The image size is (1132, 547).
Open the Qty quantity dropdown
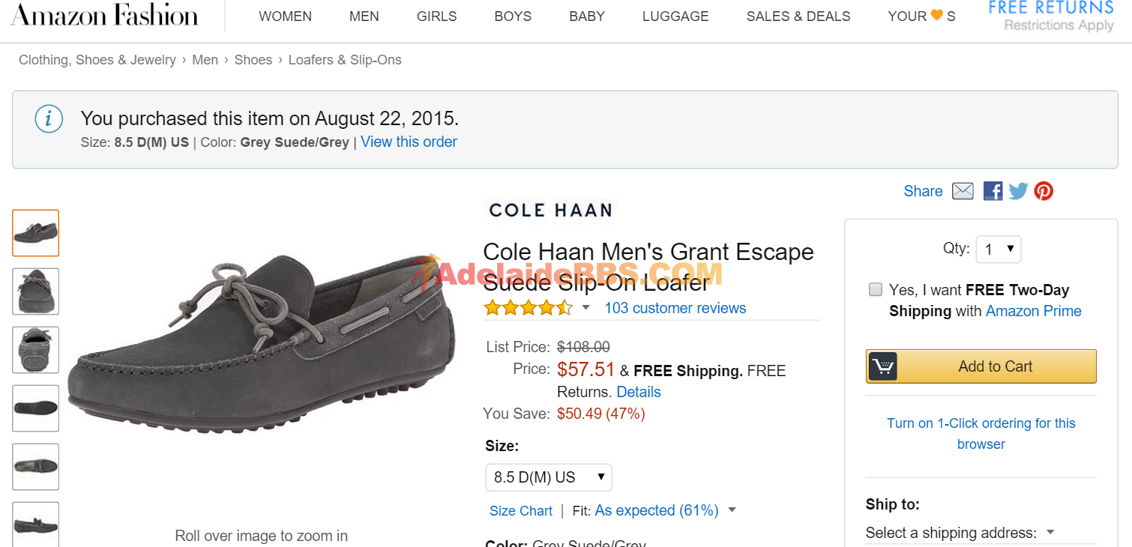pos(999,250)
